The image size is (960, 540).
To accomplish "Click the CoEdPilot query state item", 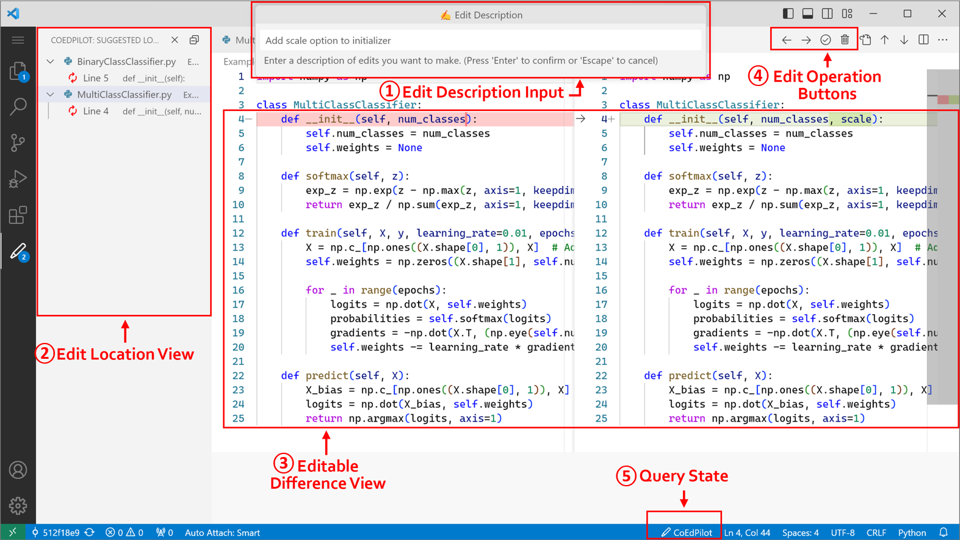I will [x=687, y=533].
